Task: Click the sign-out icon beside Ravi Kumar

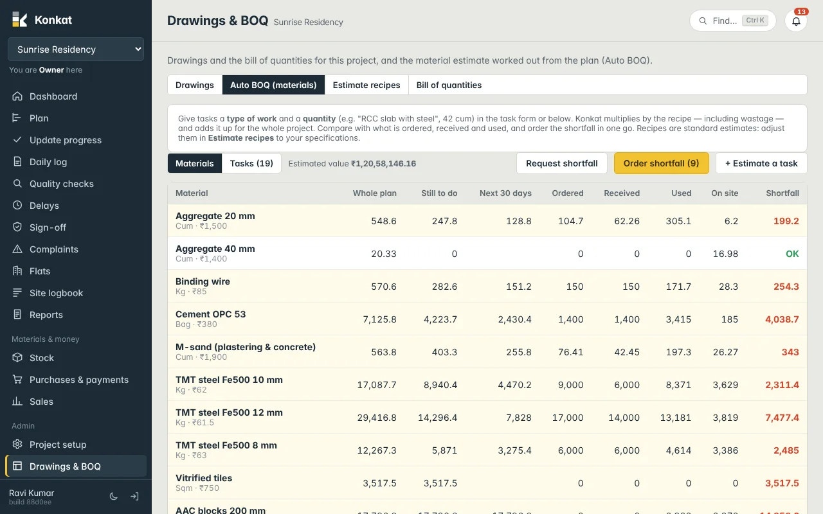Action: tap(135, 497)
